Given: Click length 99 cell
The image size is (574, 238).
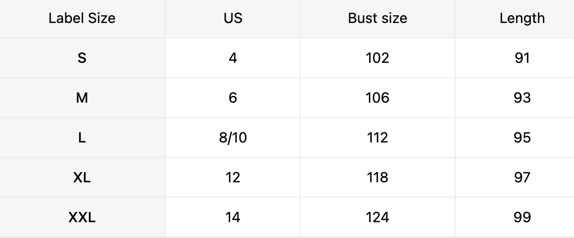Looking at the screenshot, I should [522, 218].
